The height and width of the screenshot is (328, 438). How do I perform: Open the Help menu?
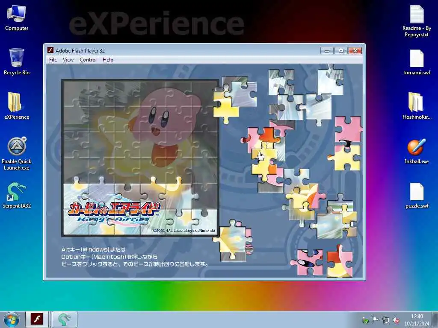click(108, 60)
